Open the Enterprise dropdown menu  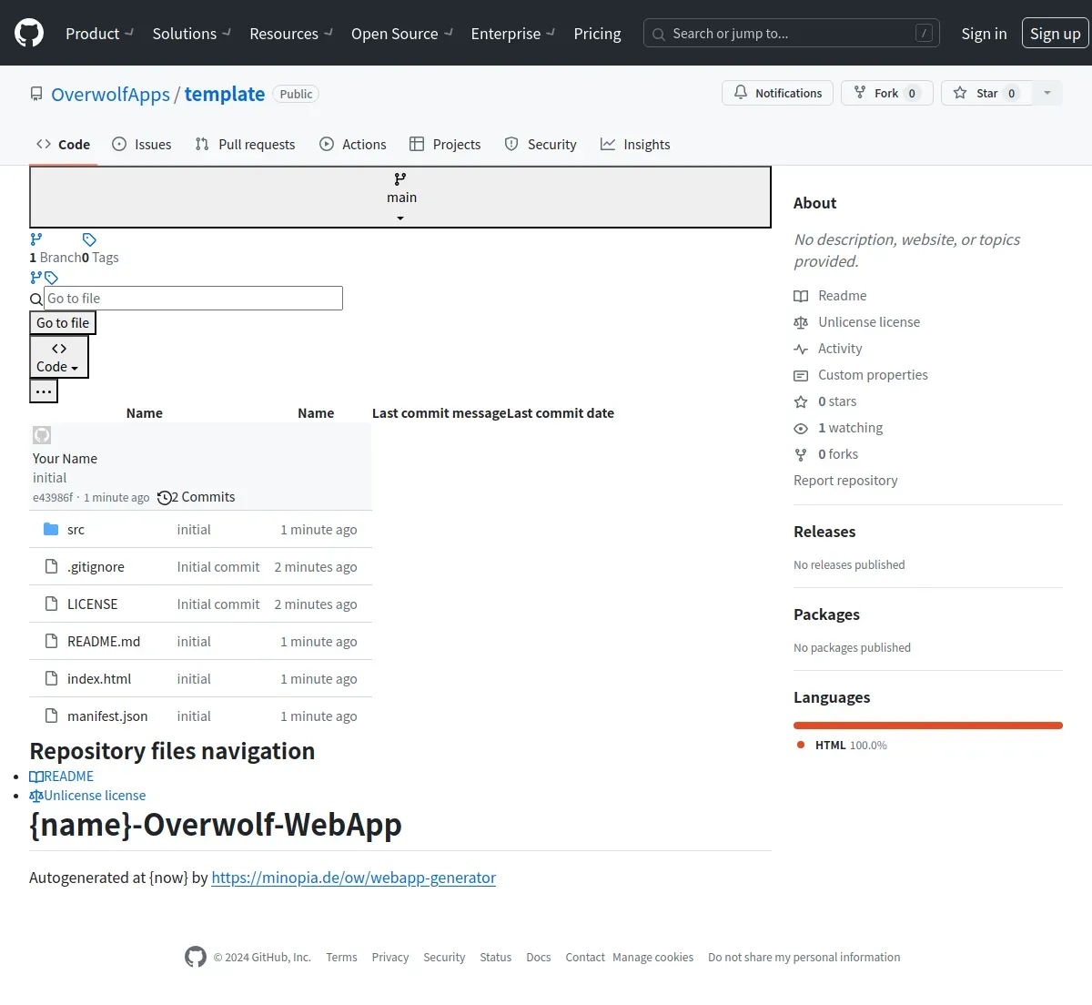coord(513,34)
